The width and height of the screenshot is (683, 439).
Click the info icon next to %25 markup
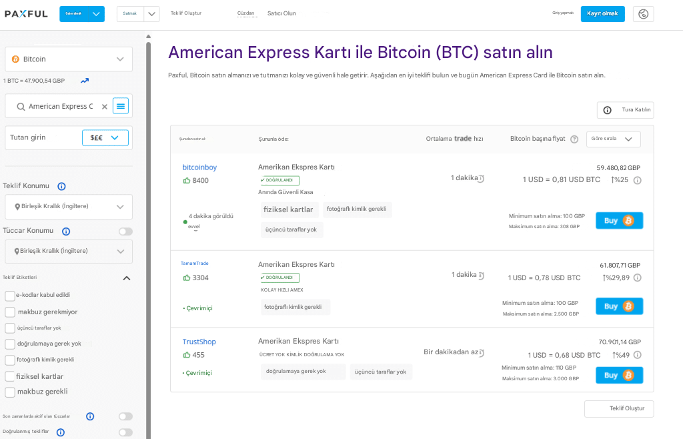pyautogui.click(x=637, y=180)
